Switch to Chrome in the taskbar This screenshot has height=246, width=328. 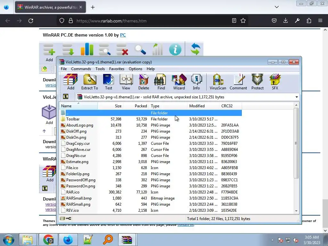tap(48, 240)
